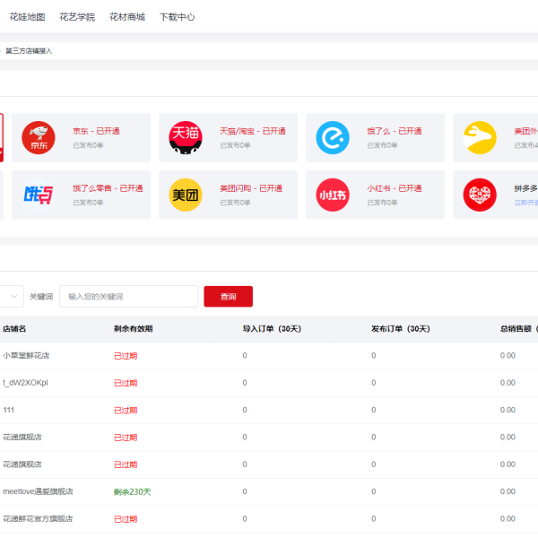Focus the 输入您的关键词 search field
Screen dimensions: 538x538
point(128,296)
